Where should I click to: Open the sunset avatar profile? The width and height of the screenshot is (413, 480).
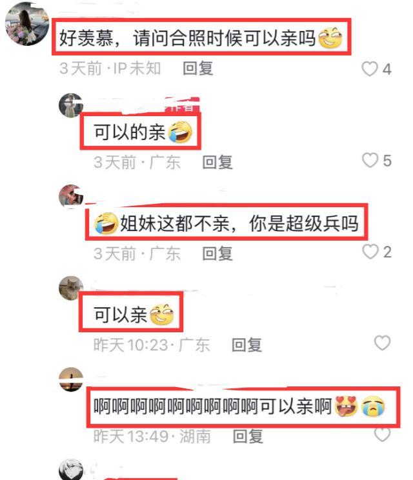(71, 379)
